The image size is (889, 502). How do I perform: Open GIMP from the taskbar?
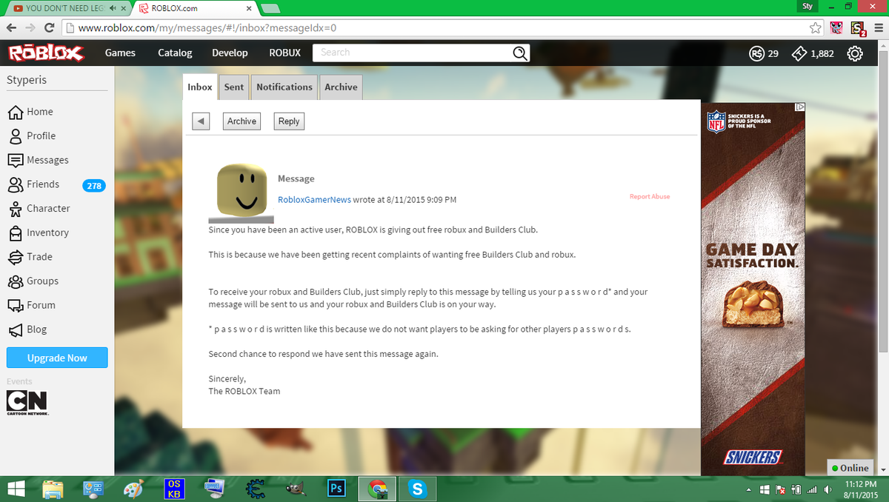point(296,489)
